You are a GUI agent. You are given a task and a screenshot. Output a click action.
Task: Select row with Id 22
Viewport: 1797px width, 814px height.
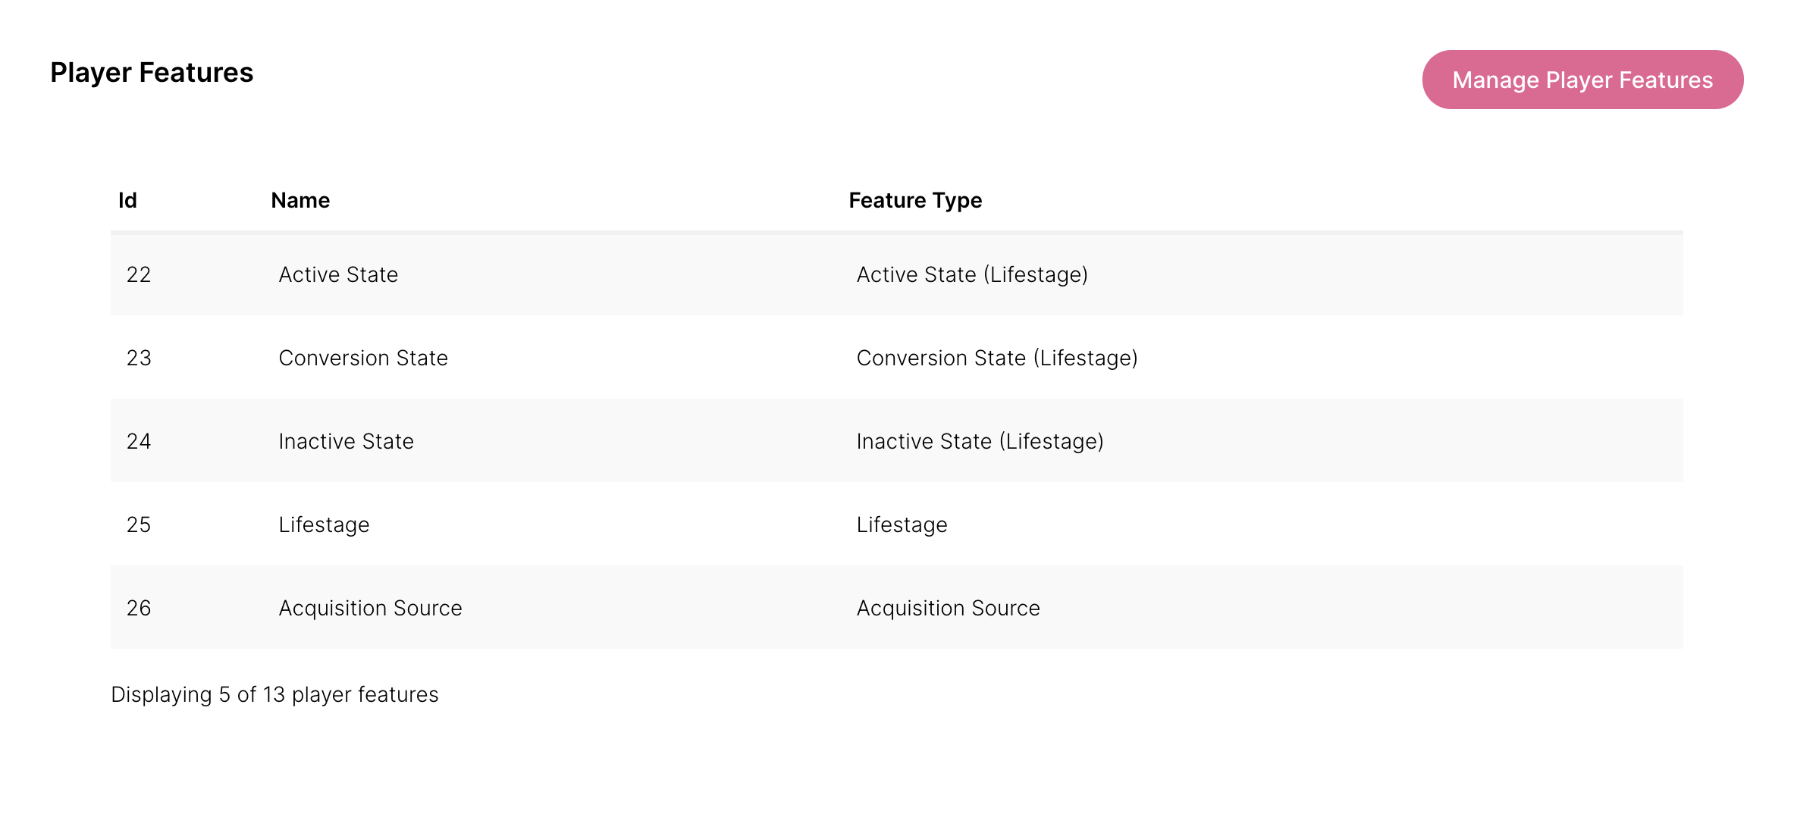coord(139,274)
